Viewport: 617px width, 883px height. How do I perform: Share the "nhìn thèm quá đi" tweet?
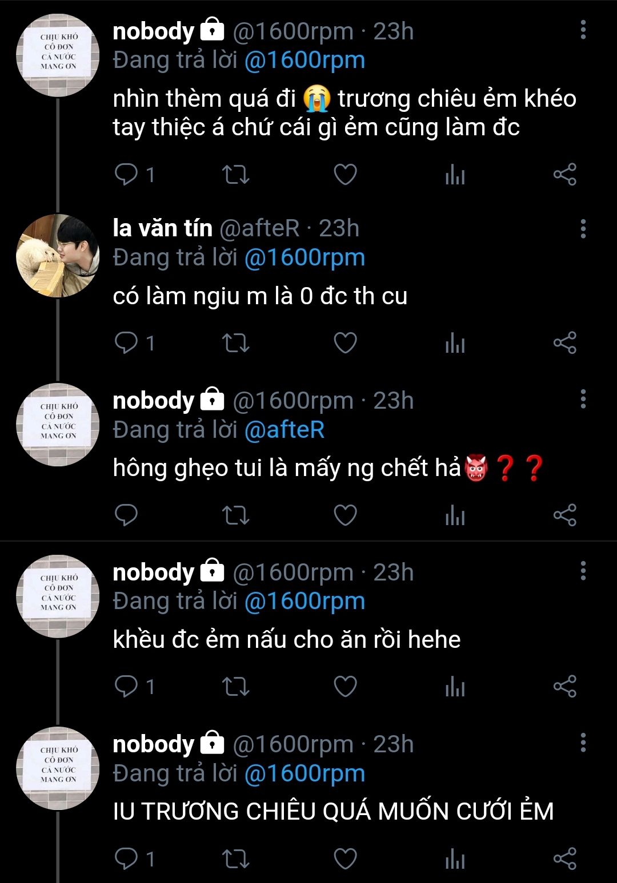[564, 174]
